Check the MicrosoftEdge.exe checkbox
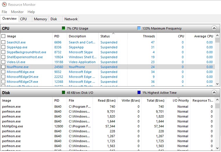The width and height of the screenshot is (221, 152). (3, 72)
